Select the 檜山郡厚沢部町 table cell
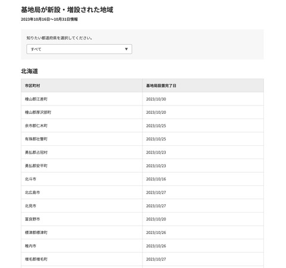This screenshot has height=268, width=286. [82, 112]
